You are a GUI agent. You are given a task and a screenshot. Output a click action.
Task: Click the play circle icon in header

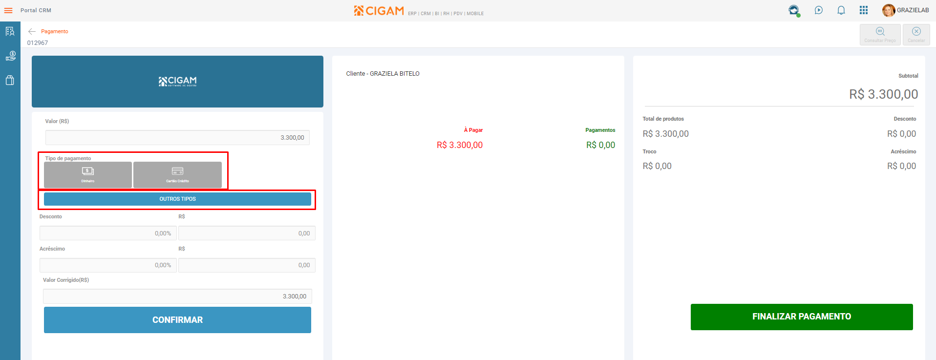tap(819, 10)
